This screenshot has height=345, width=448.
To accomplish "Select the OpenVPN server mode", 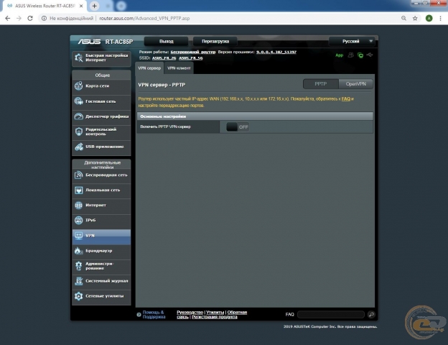I will tap(356, 84).
